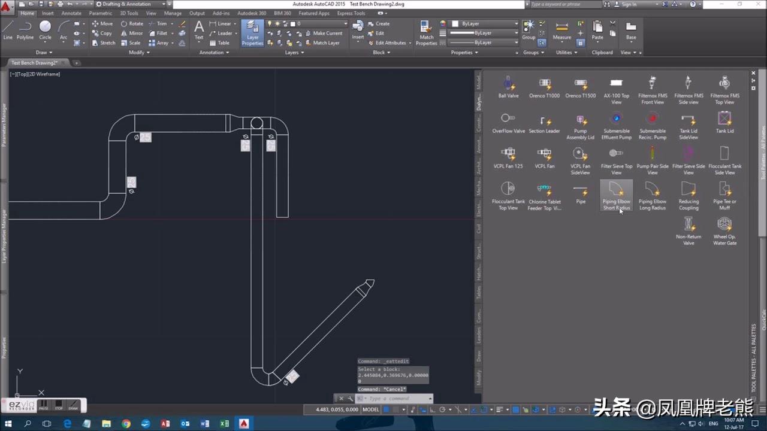Toggle grid display in status bar
Screen dimensions: 767x431
pyautogui.click(x=387, y=409)
